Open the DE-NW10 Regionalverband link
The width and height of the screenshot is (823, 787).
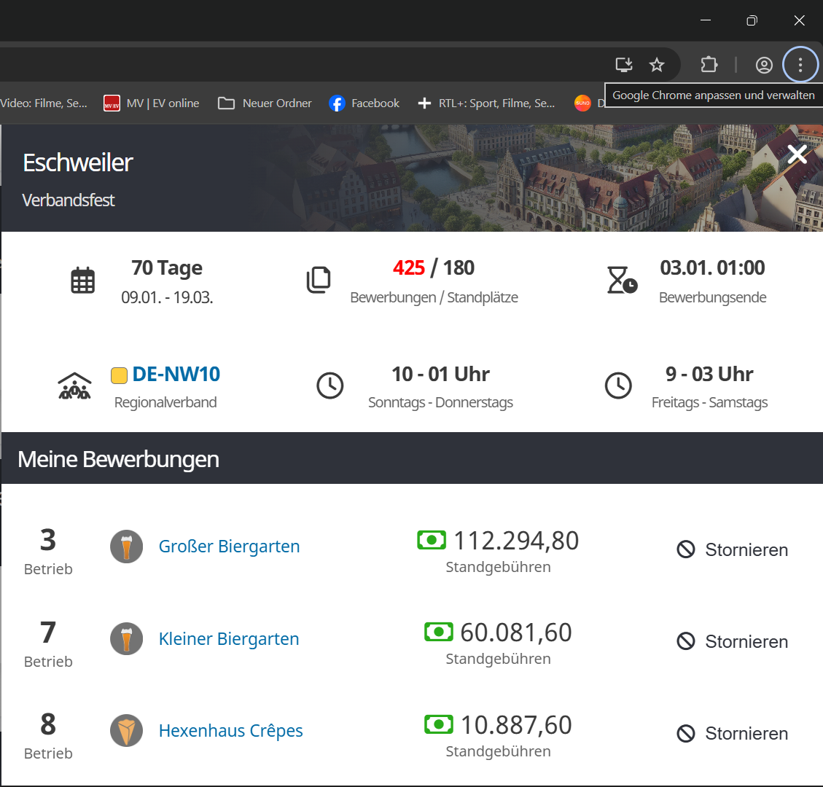[x=176, y=375]
